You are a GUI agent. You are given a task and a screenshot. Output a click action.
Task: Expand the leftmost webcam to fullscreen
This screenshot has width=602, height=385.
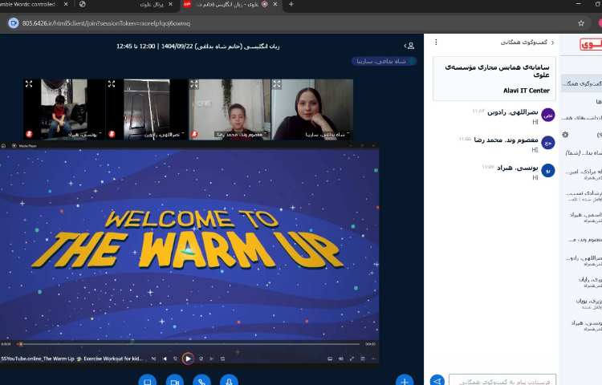tap(29, 83)
